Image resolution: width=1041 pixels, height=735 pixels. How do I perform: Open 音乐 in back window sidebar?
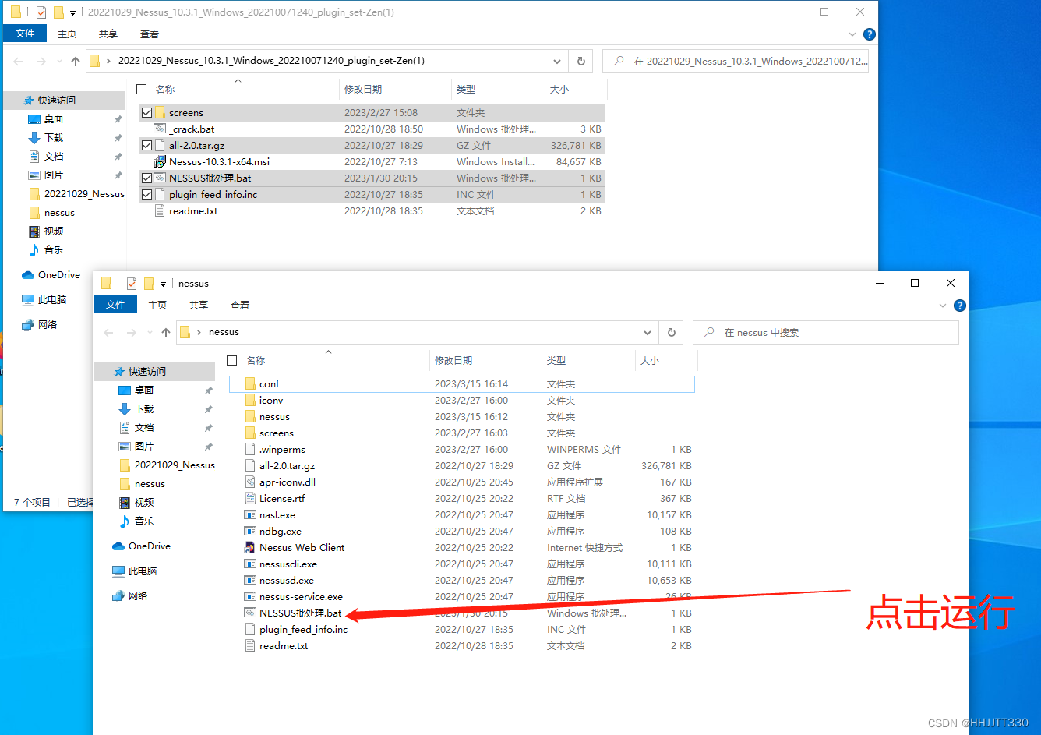coord(54,250)
